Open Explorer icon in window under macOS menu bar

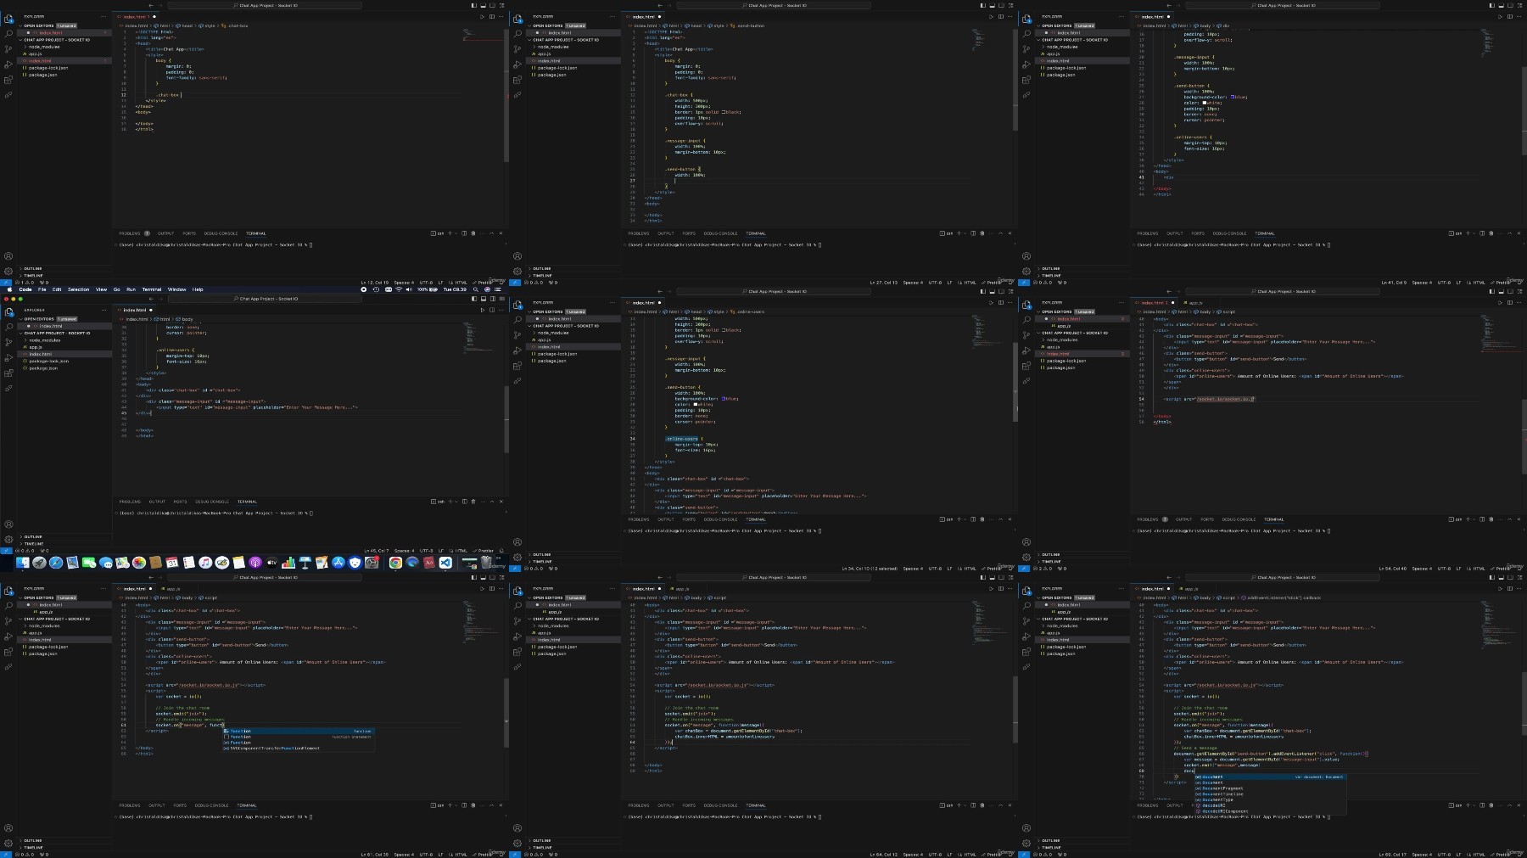8,312
